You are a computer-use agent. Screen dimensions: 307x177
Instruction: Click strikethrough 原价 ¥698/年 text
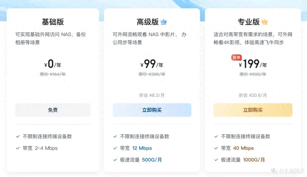253,74
